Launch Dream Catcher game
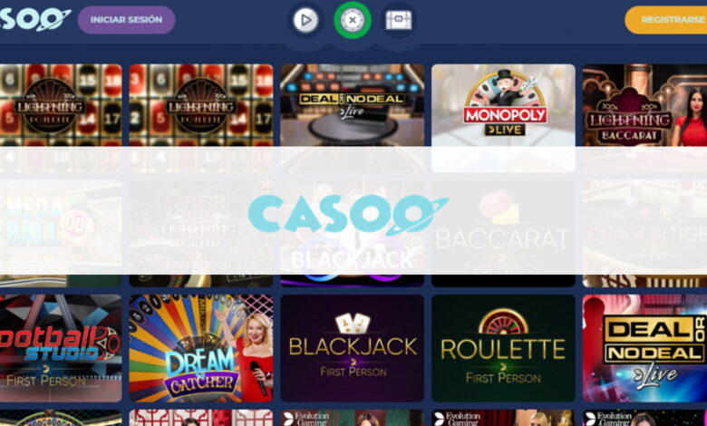Image resolution: width=707 pixels, height=426 pixels. pos(201,348)
